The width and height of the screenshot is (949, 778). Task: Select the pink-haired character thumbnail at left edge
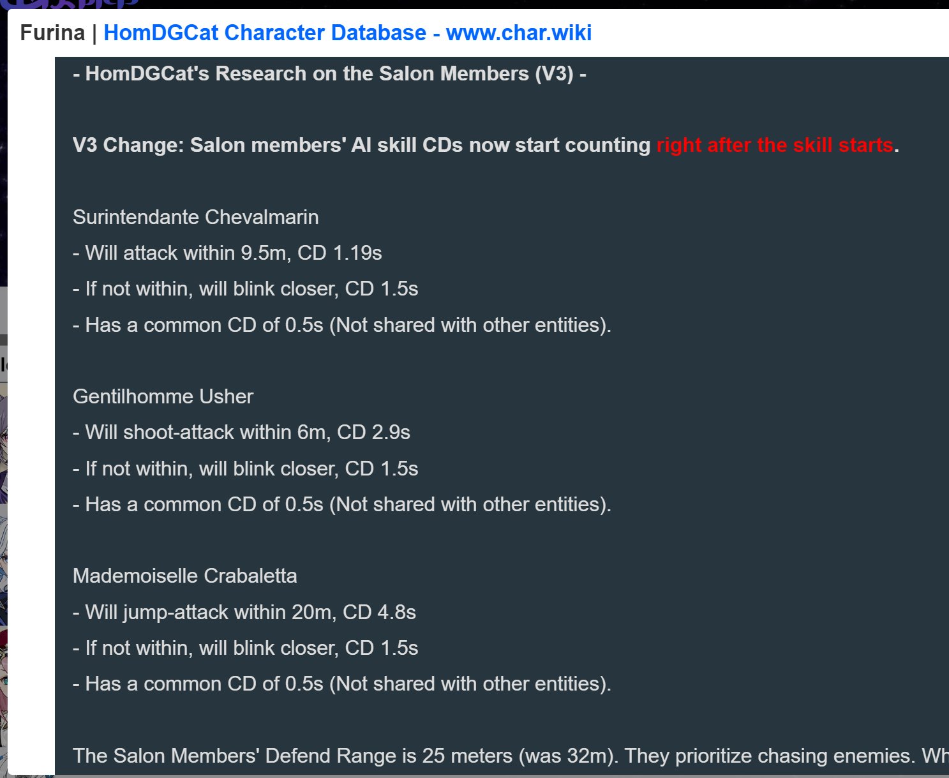click(3, 689)
